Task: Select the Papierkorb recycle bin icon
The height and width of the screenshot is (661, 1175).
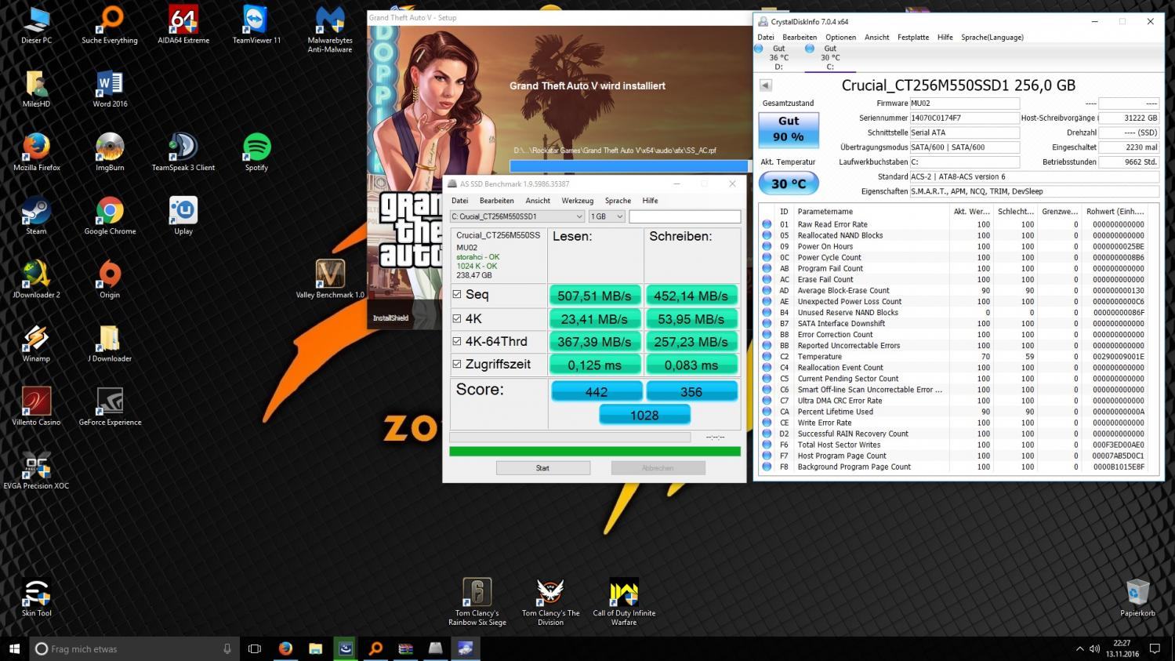Action: [x=1137, y=598]
